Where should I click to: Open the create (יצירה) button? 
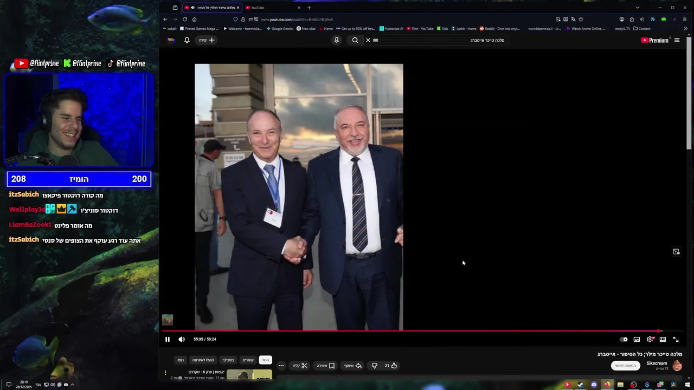pos(207,40)
